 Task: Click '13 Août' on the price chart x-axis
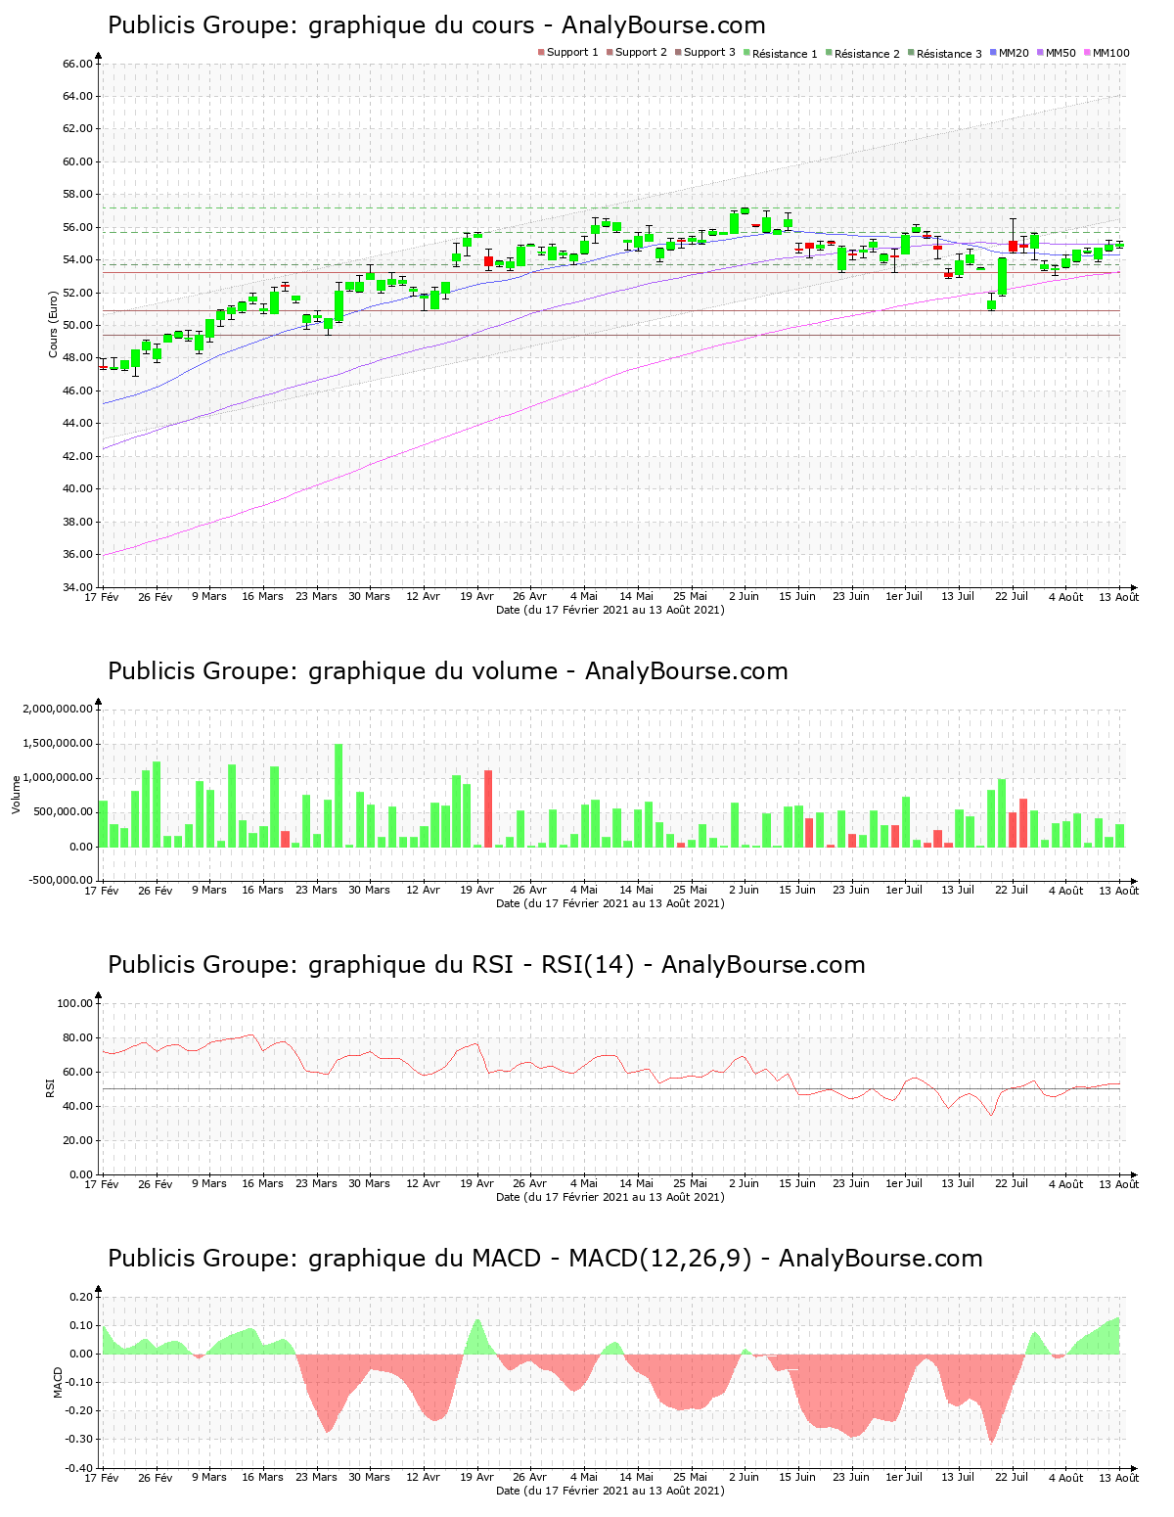[x=1119, y=596]
